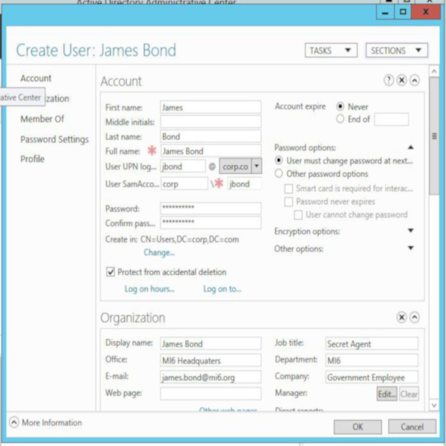Click the Middle initials field
The image size is (446, 446).
[210, 122]
